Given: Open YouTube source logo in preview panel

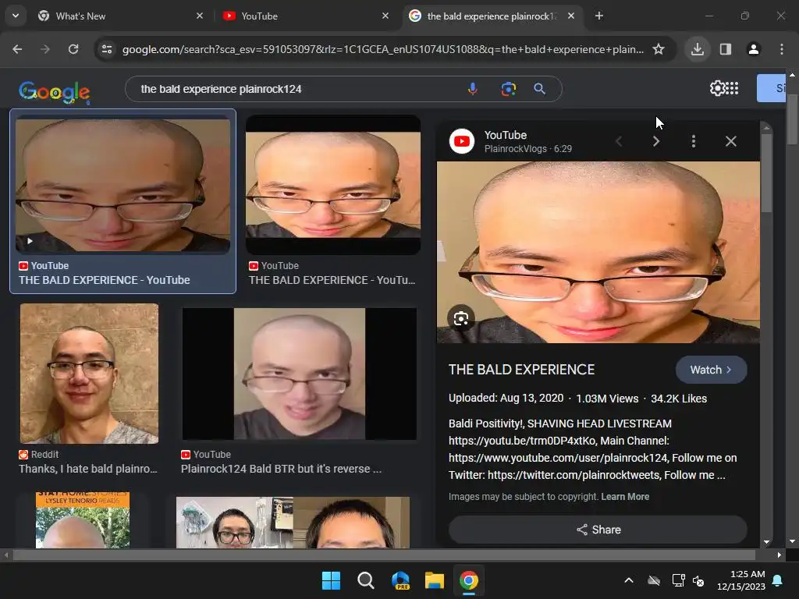Looking at the screenshot, I should [x=462, y=141].
